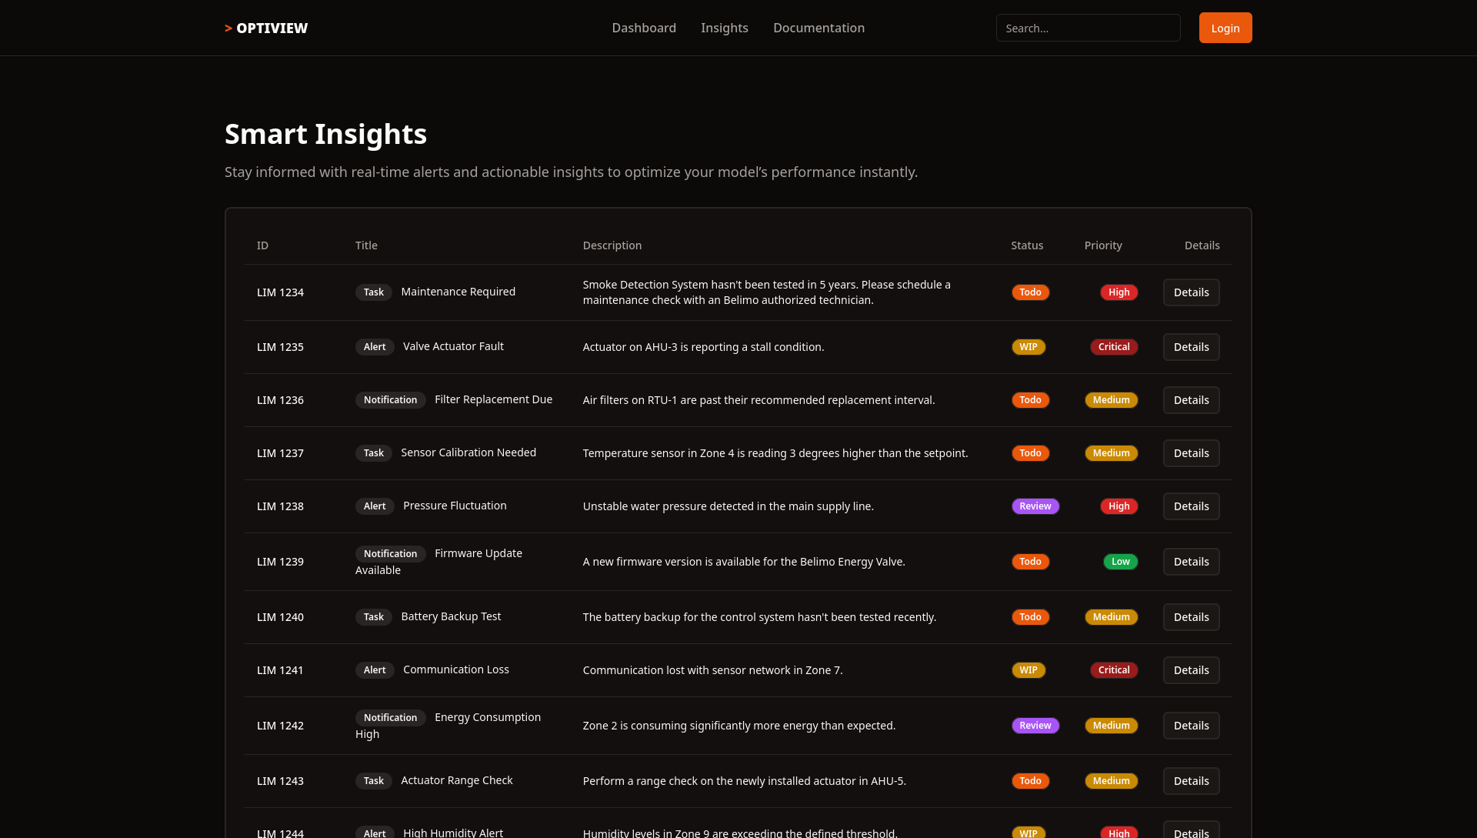Screen dimensions: 1477x838
Task: Go to the Insights page
Action: pos(724,28)
